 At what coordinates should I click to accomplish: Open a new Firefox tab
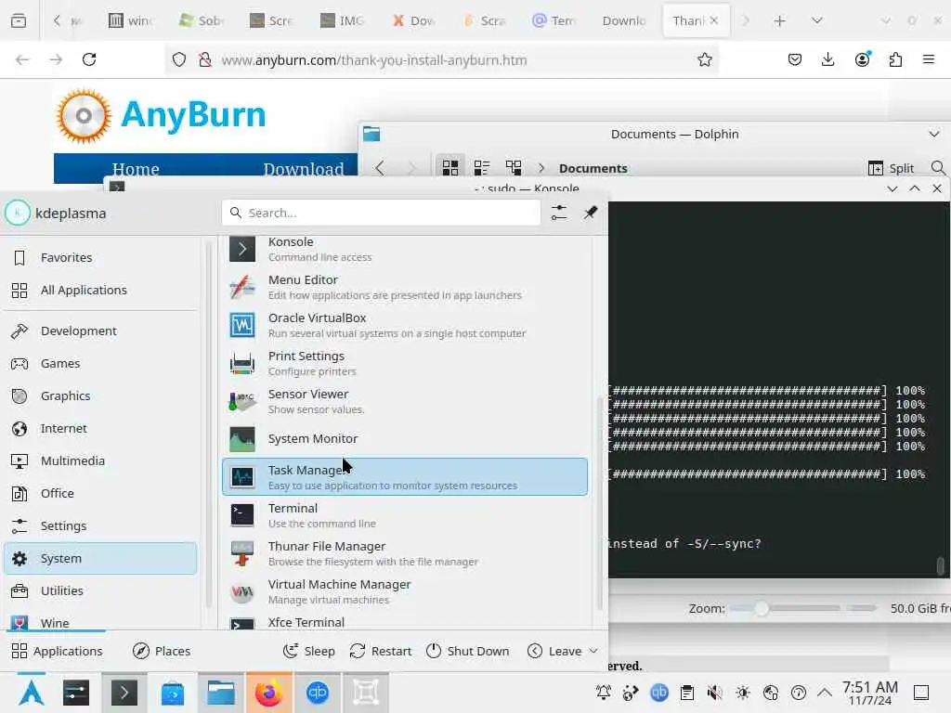coord(780,21)
